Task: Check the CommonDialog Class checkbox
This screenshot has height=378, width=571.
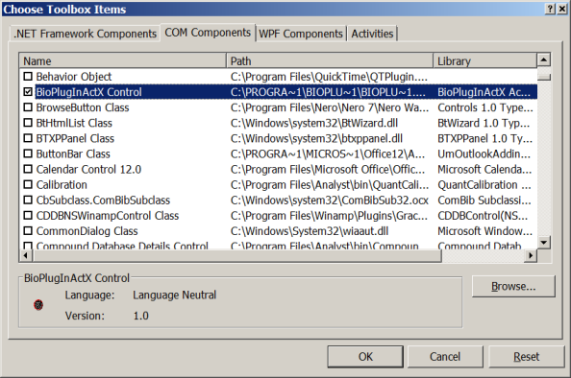Action: point(28,231)
